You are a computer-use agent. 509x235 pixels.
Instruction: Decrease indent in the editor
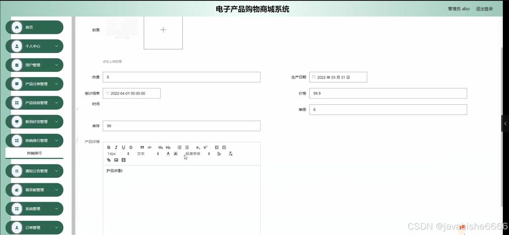(x=216, y=147)
